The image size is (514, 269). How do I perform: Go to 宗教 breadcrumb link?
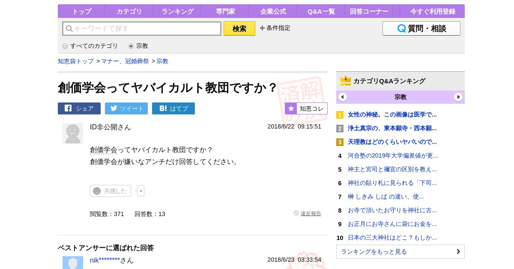162,61
